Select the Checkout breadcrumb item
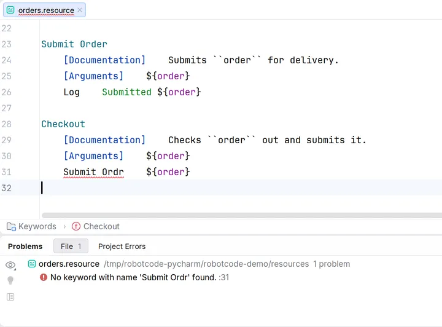 [101, 226]
